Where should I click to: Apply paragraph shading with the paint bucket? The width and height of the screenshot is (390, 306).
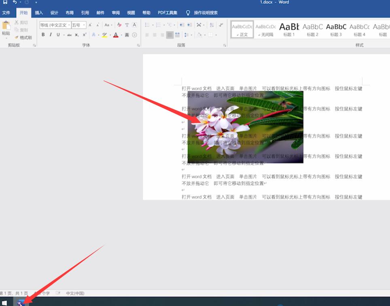click(x=199, y=35)
